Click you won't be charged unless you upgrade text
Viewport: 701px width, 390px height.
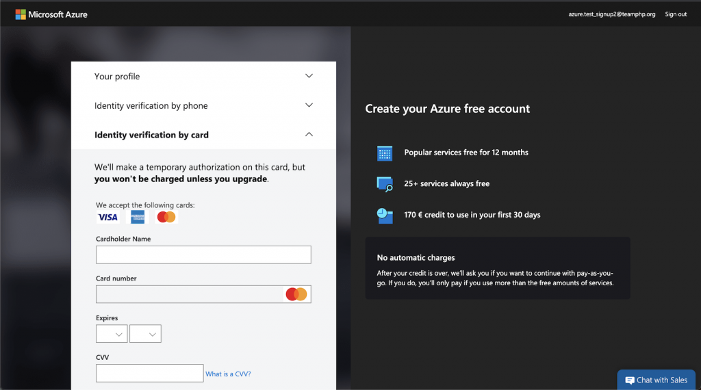coord(181,179)
